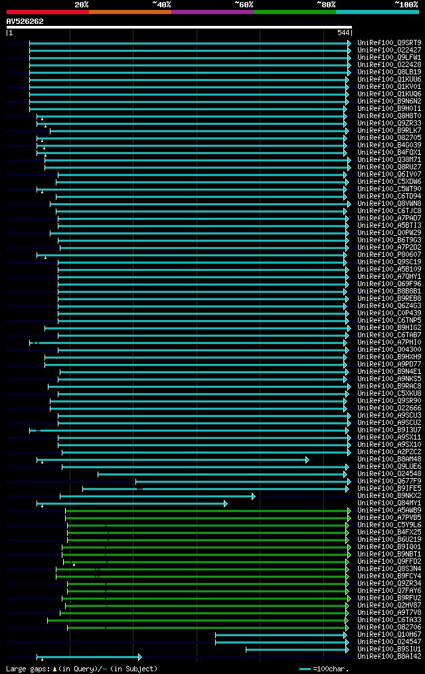Screen dimensions: 425x674
Task: Click the purple ~60% identity legend segment
Action: point(212,12)
